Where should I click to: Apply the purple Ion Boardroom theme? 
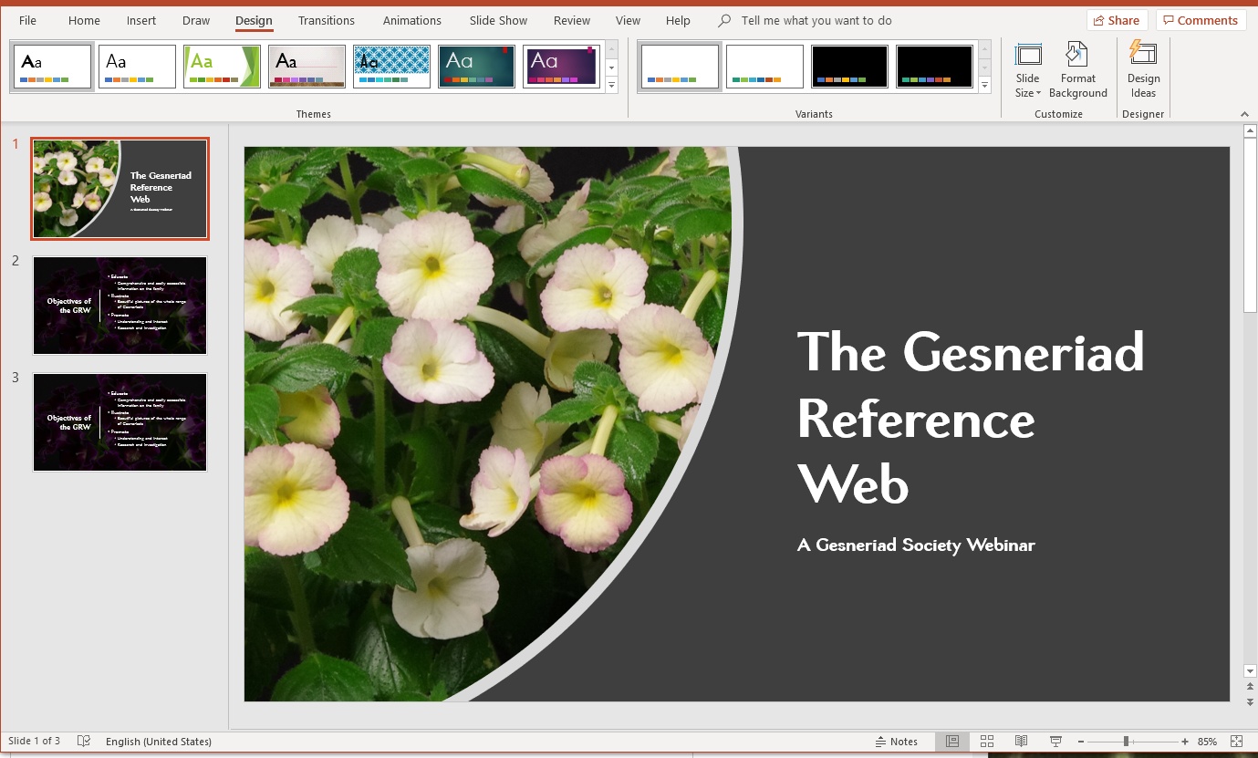(561, 67)
